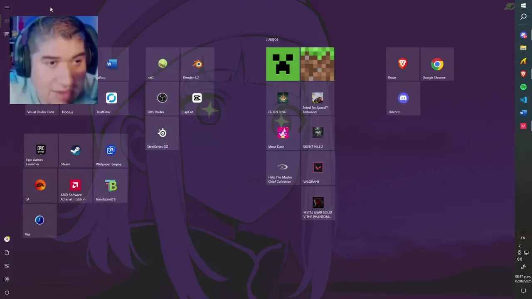Viewport: 532px width, 299px height.
Task: Open the Word tile in Start
Action: coord(113,64)
